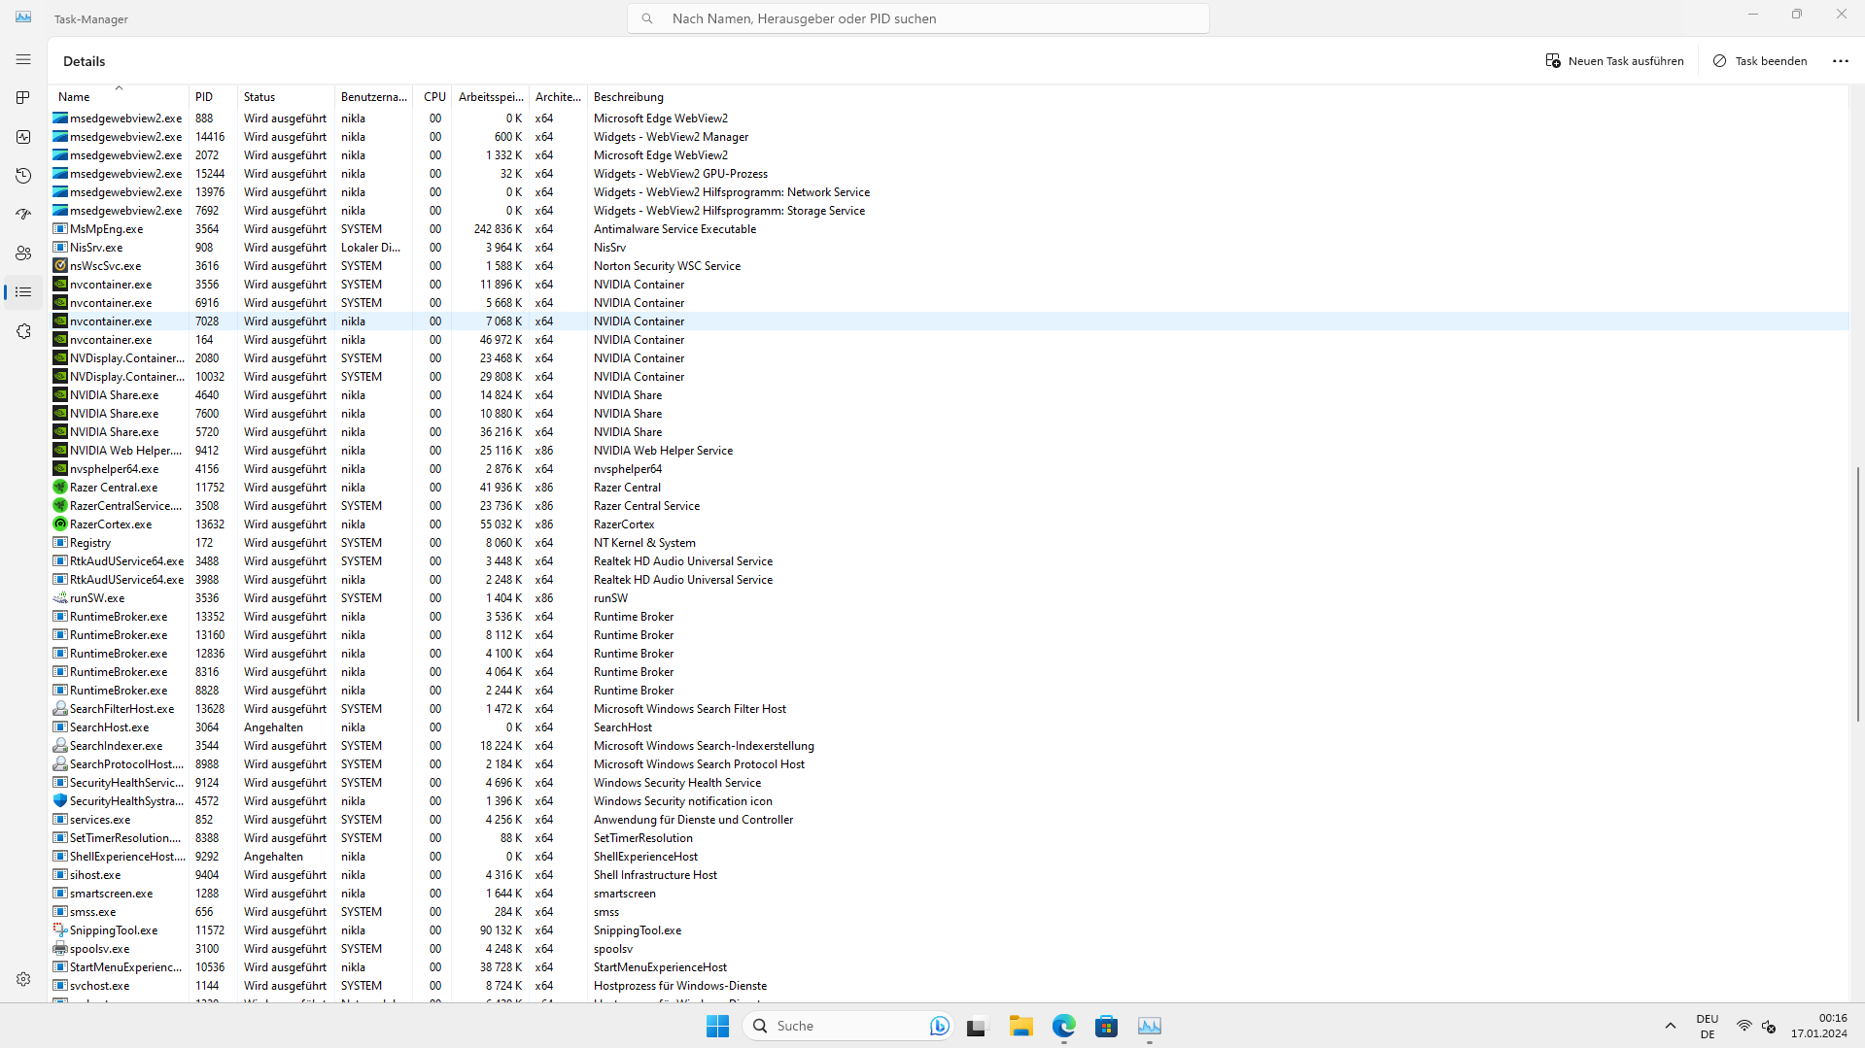Click 'Microsoft Windows Search-Indexerstellung' description

pyautogui.click(x=704, y=746)
